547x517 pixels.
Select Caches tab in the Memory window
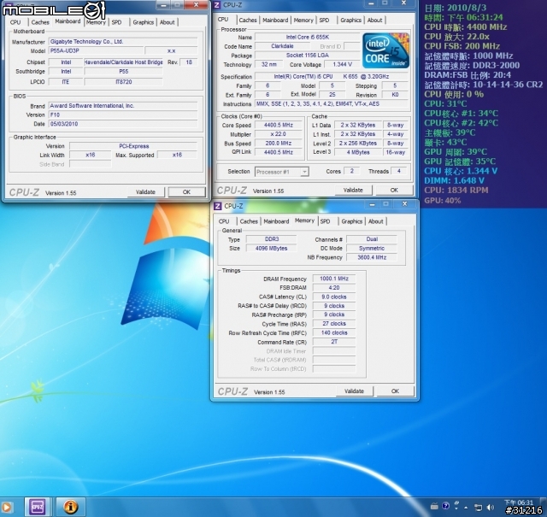point(249,221)
